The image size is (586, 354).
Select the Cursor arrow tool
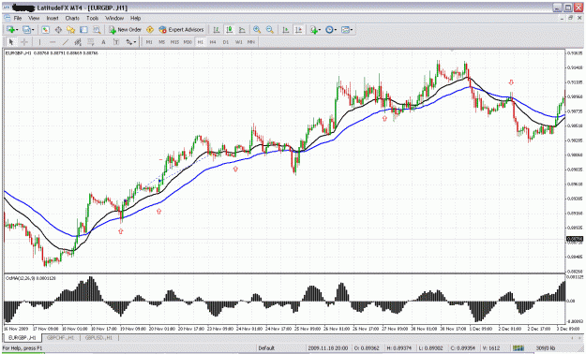click(x=11, y=42)
